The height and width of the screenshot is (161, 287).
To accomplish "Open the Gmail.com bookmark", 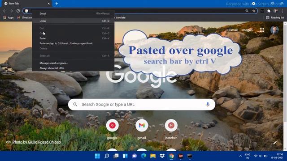I will (x=24, y=17).
